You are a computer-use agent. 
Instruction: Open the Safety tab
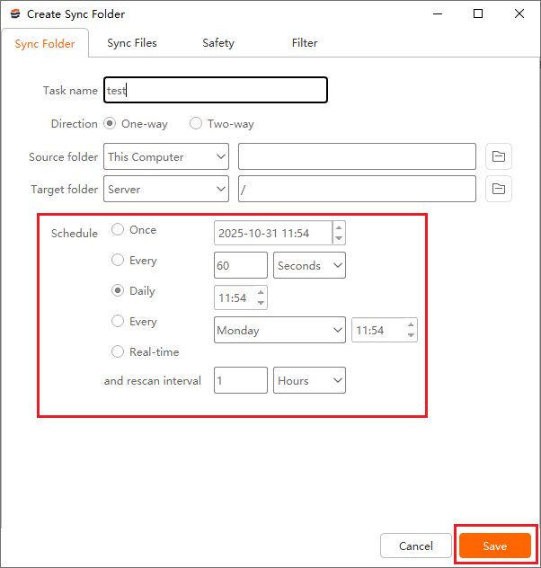tap(218, 43)
